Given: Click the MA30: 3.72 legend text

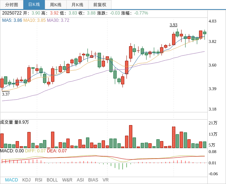Looking at the screenshot, I should click(x=58, y=20).
